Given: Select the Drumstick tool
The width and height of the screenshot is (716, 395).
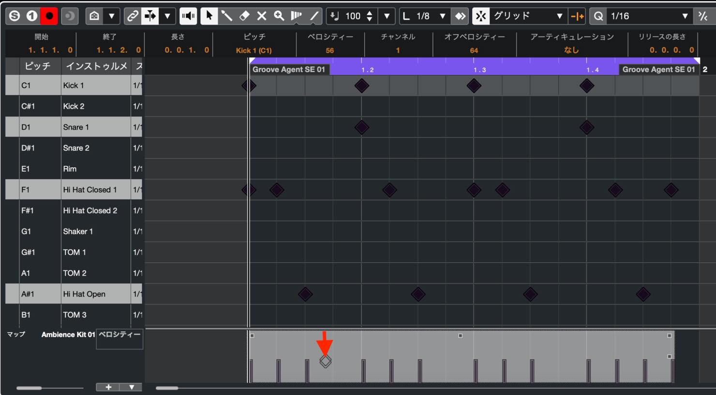Looking at the screenshot, I should pyautogui.click(x=226, y=16).
